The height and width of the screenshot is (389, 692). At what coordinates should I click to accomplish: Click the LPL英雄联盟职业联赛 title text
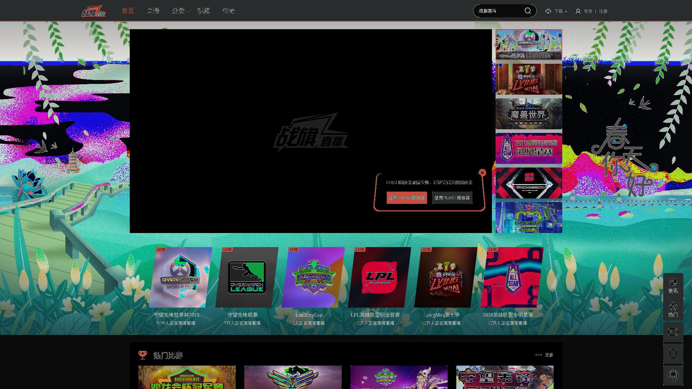click(x=375, y=315)
